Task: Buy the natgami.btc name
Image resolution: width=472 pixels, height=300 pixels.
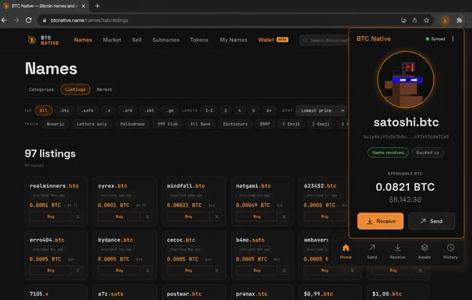Action: [x=257, y=217]
